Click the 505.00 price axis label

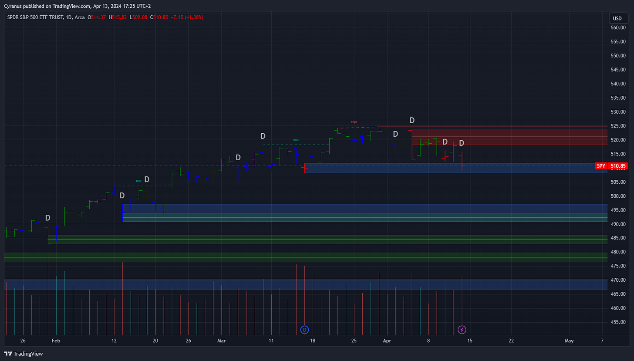click(x=618, y=182)
